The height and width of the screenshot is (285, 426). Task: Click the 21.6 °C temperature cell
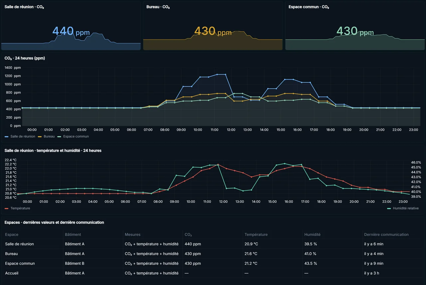coord(251,254)
